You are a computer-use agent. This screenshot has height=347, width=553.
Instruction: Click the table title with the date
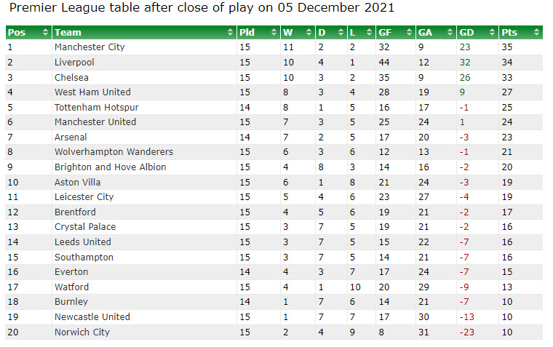202,9
